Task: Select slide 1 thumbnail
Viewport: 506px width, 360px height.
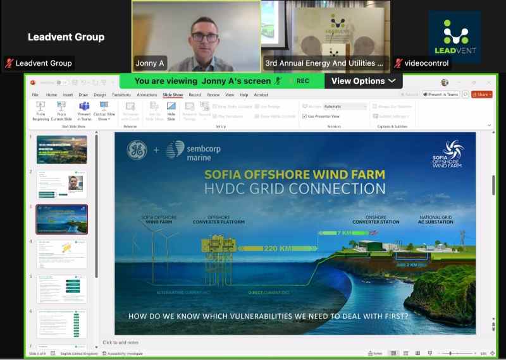Action: (x=61, y=150)
